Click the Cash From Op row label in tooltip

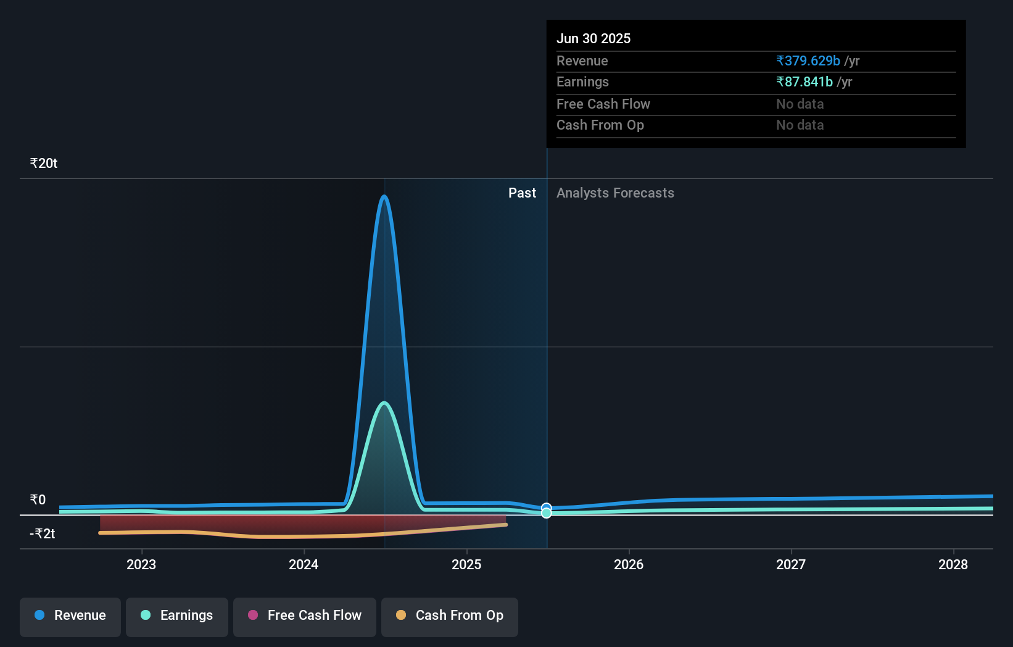[x=600, y=125]
